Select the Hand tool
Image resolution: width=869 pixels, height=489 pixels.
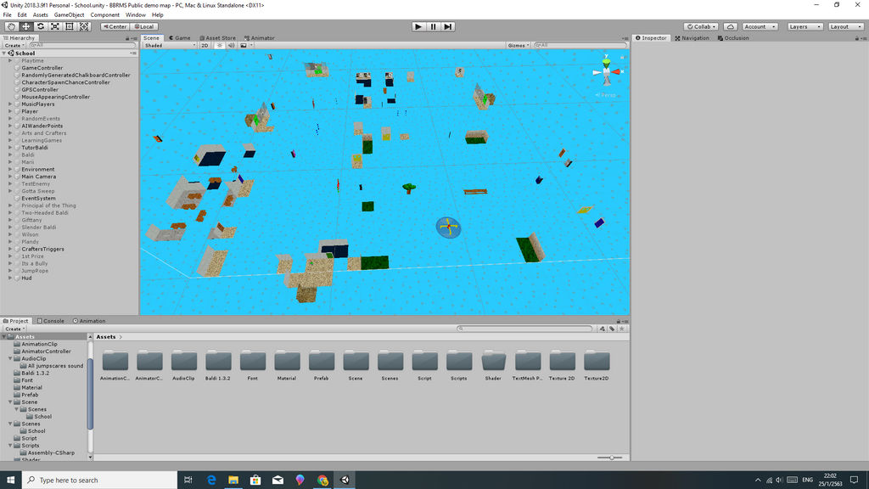[11, 26]
